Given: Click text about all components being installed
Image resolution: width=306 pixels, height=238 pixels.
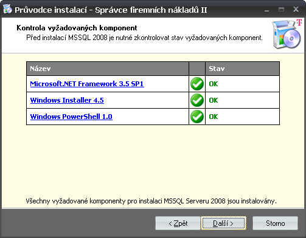Looking at the screenshot, I should [x=151, y=201].
